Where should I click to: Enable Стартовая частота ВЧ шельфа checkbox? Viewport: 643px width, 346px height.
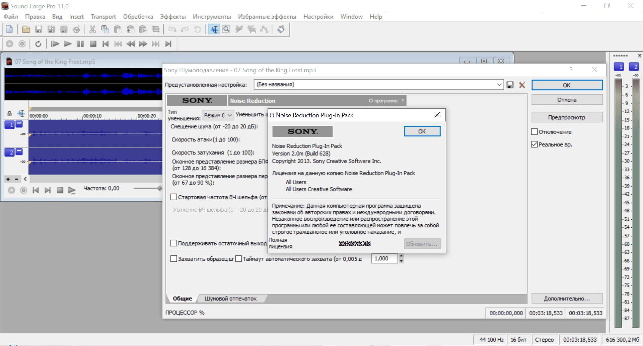[x=174, y=197]
